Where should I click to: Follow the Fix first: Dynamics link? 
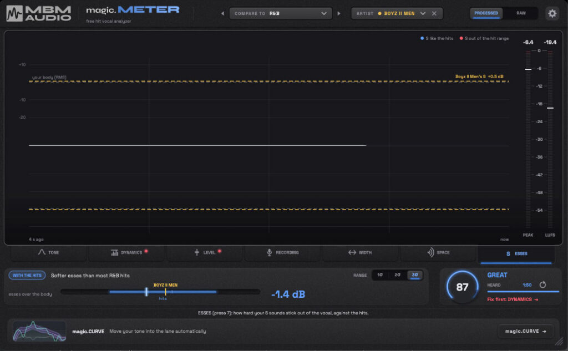513,299
